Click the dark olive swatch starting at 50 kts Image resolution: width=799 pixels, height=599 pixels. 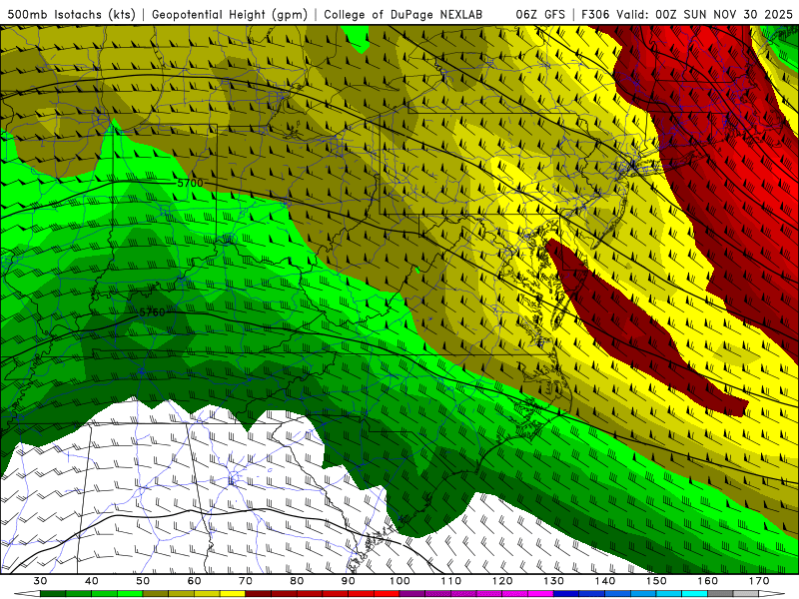click(156, 593)
